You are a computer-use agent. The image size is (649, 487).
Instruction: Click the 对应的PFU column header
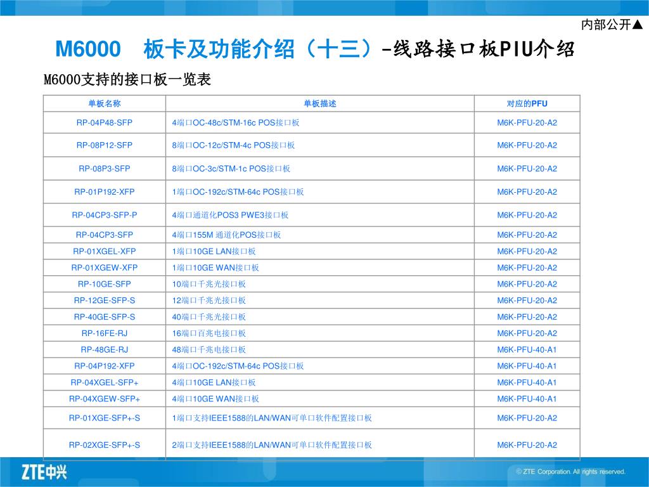(x=527, y=103)
